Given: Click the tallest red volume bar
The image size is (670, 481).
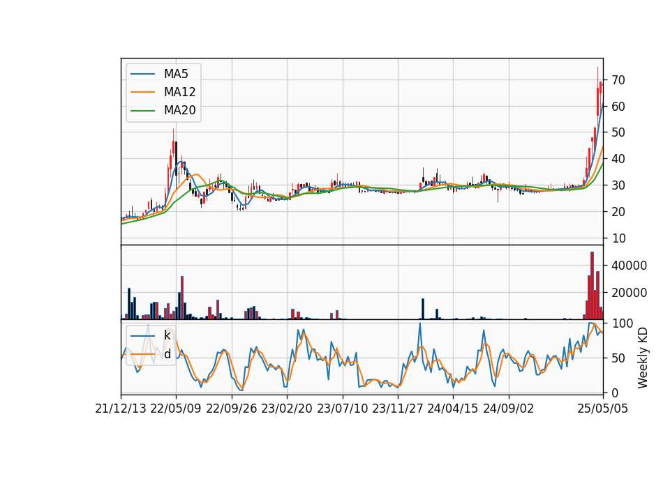Looking at the screenshot, I should tap(592, 286).
